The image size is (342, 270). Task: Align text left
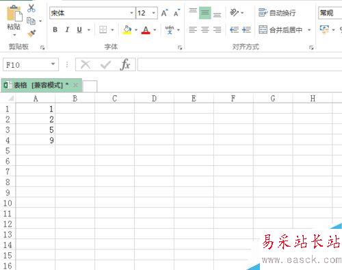pyautogui.click(x=193, y=29)
